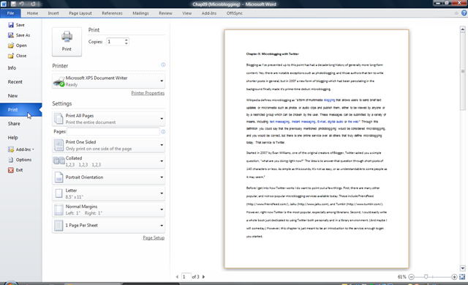Image resolution: width=468 pixels, height=285 pixels.
Task: Increase the Copies count with up arrow
Action: 127,40
